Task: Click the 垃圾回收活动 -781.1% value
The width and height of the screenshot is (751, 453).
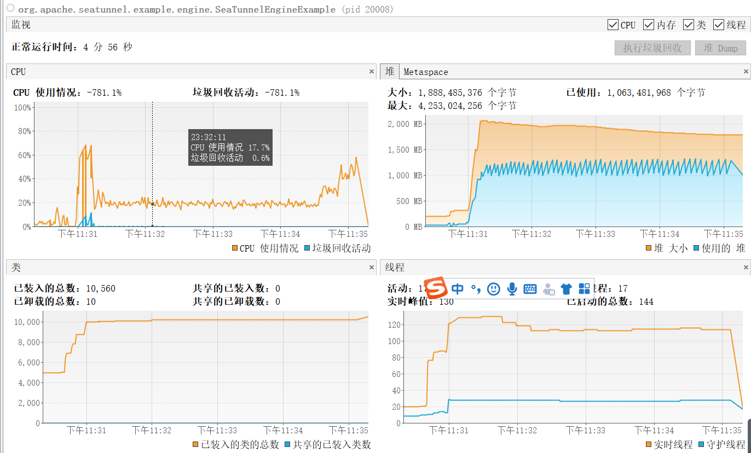Action: tap(282, 92)
